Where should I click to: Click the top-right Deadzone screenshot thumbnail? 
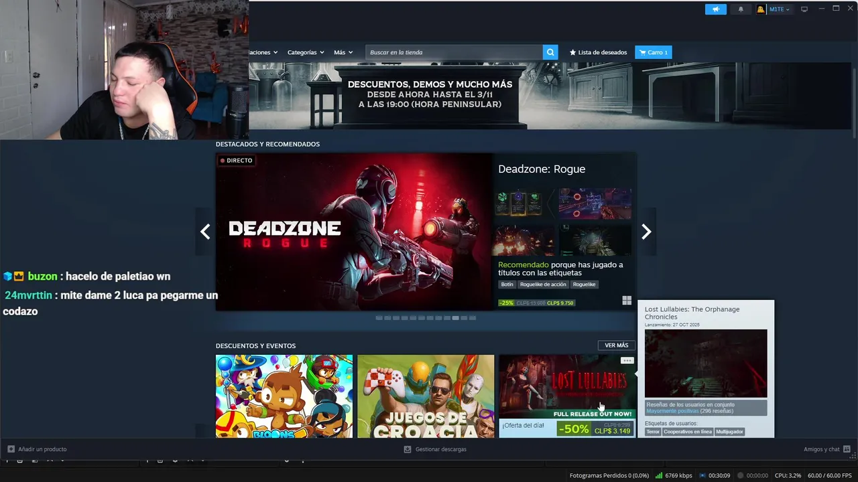pos(595,204)
